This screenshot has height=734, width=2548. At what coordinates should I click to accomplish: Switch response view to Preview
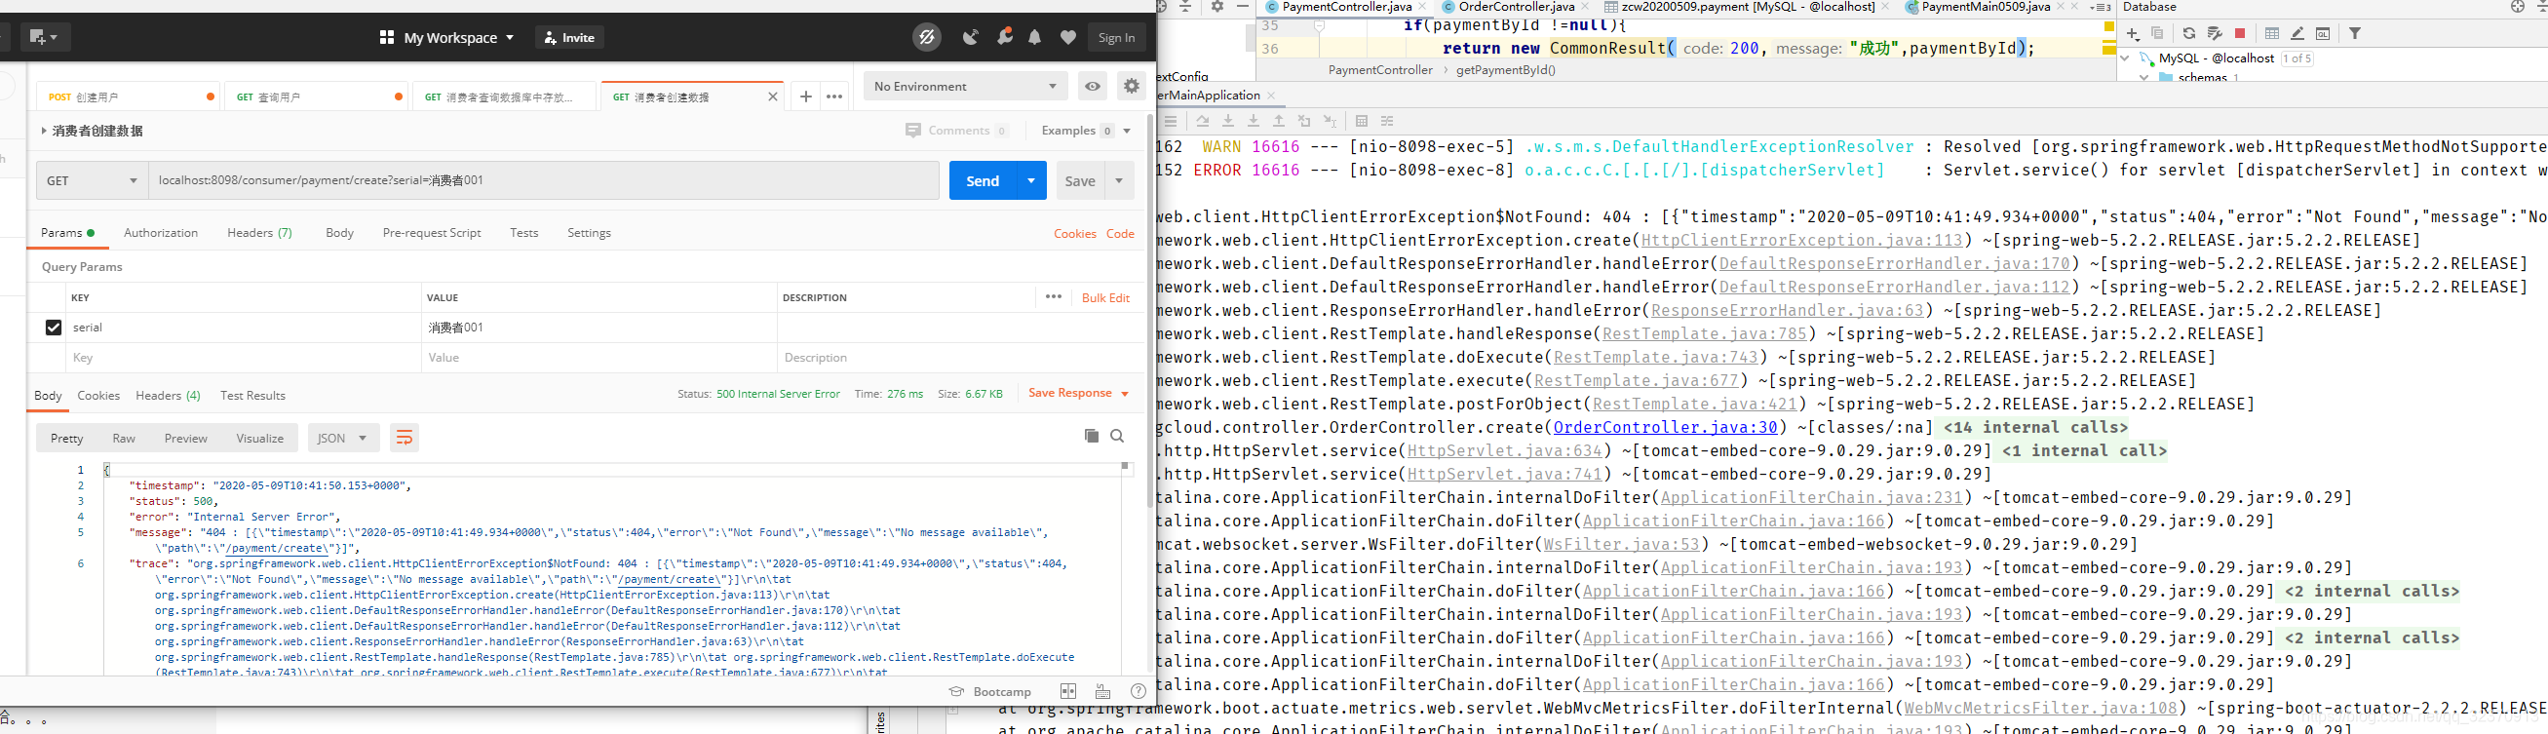pos(186,439)
